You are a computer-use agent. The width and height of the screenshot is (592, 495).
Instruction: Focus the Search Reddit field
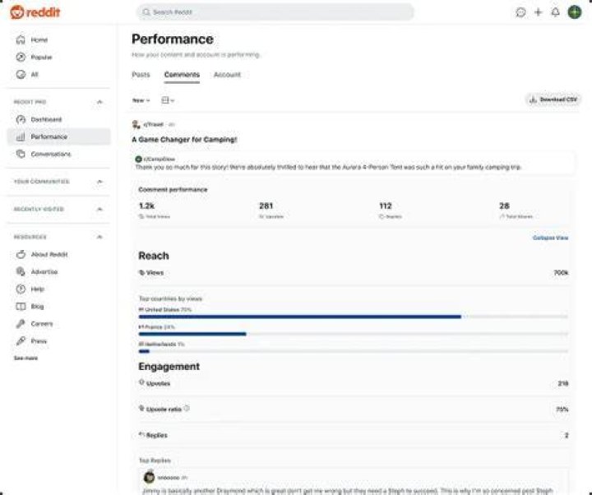coord(275,12)
